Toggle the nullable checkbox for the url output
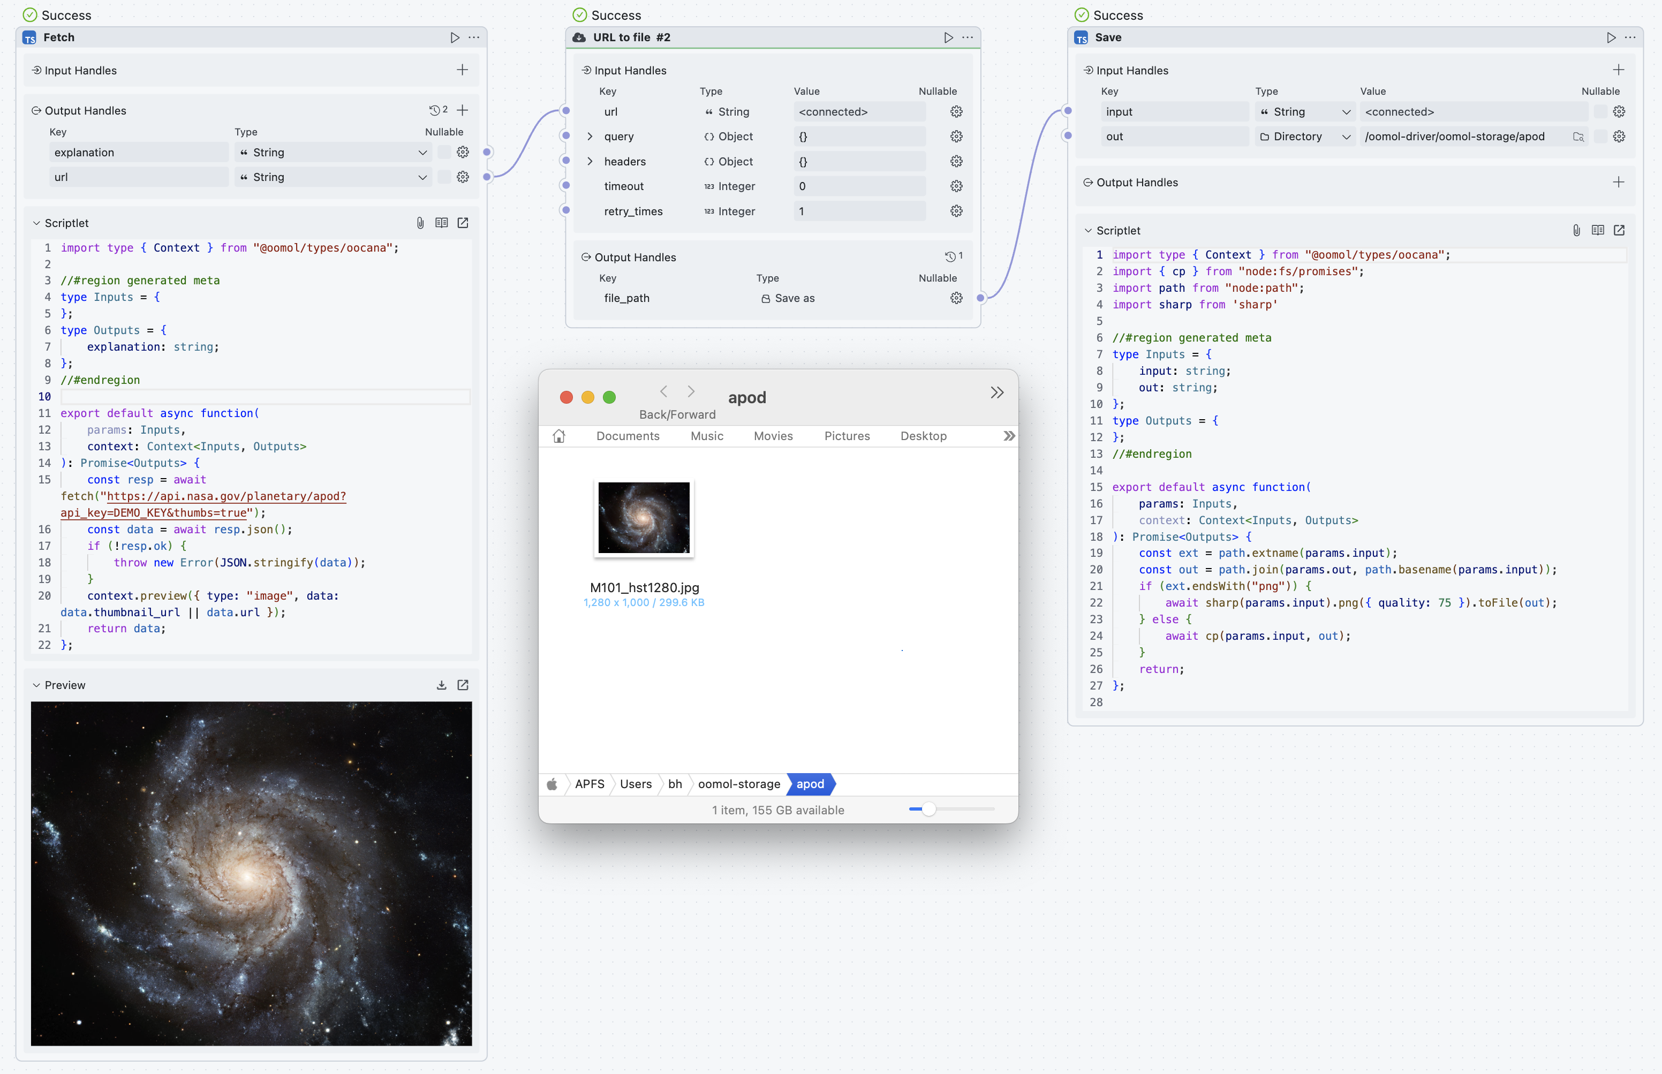Image resolution: width=1662 pixels, height=1074 pixels. (x=443, y=177)
